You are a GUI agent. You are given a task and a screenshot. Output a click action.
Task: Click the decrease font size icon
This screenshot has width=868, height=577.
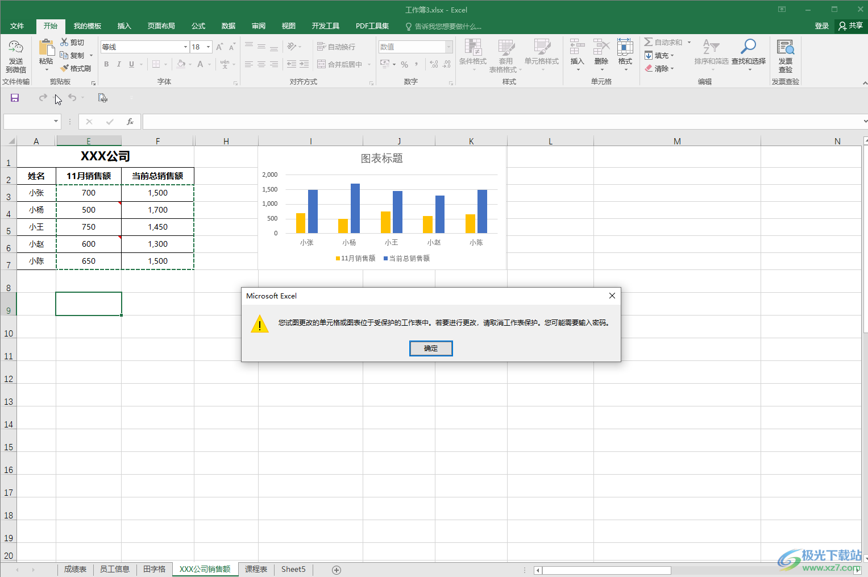pos(232,47)
